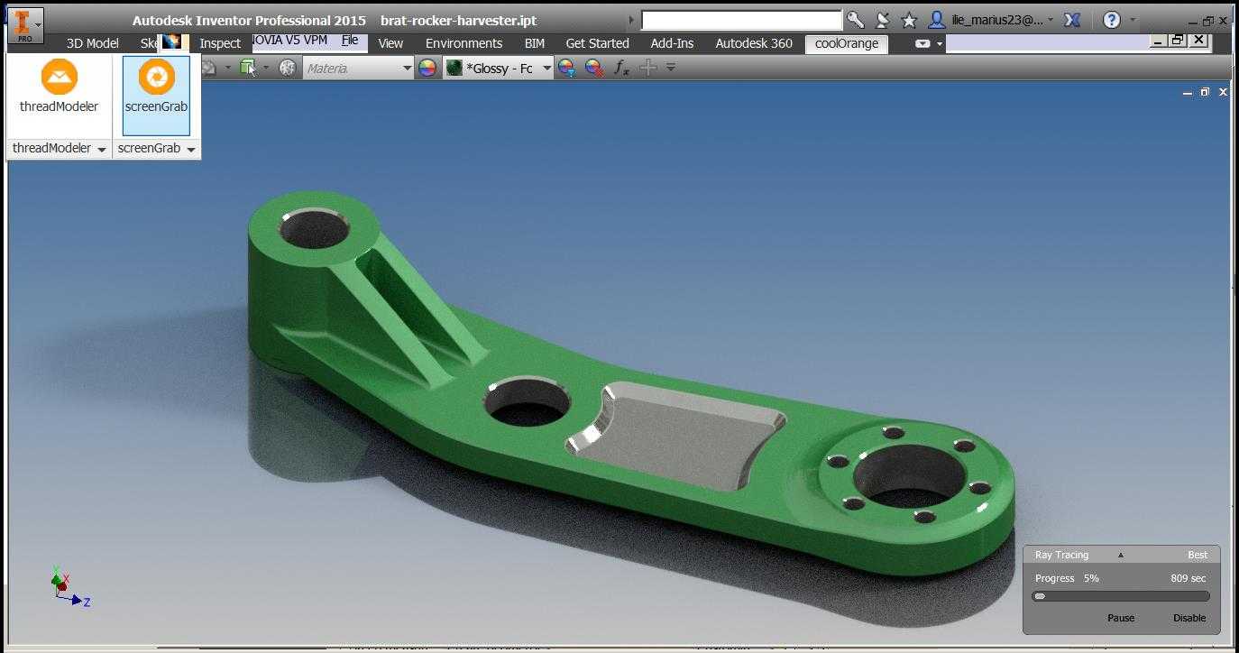Expand the Help dropdown arrow
This screenshot has height=653, width=1239.
click(1133, 20)
